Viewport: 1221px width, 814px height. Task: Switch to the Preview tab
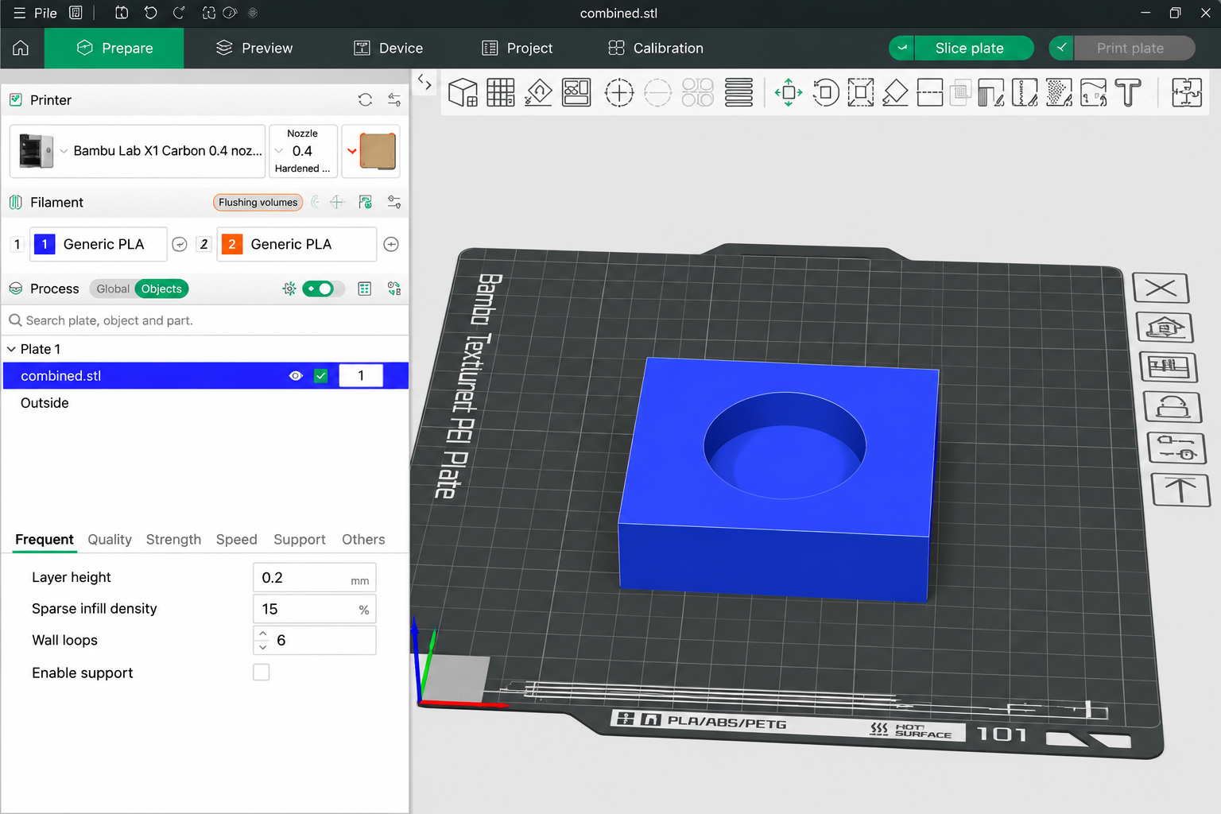click(254, 48)
